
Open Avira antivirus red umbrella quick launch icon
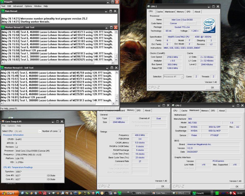(x=45, y=193)
